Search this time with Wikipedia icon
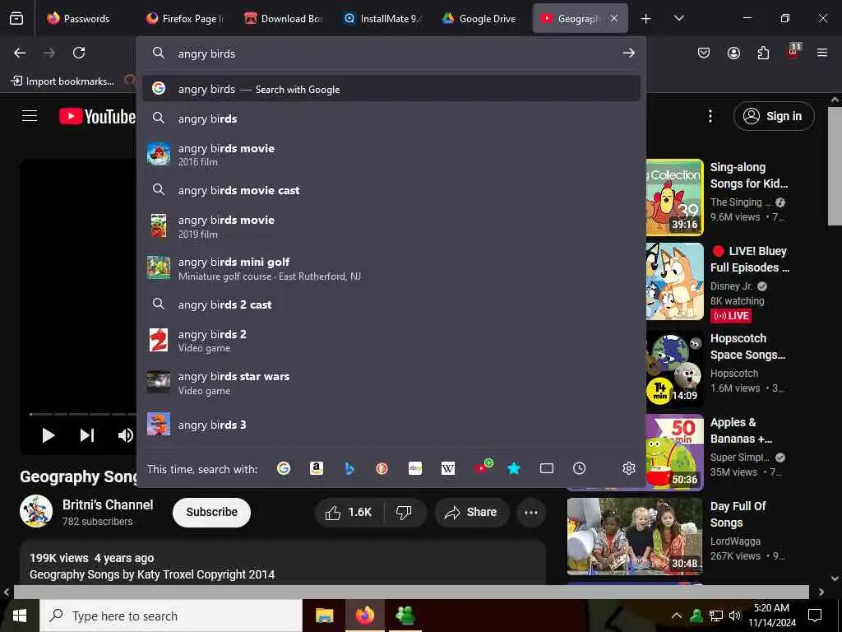The width and height of the screenshot is (842, 632). tap(448, 468)
